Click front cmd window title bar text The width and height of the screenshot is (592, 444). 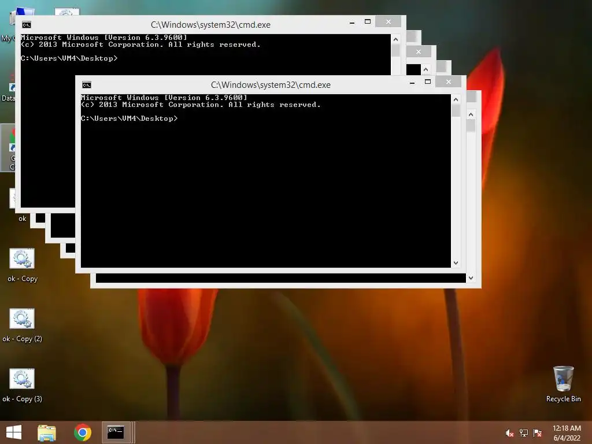click(x=271, y=85)
